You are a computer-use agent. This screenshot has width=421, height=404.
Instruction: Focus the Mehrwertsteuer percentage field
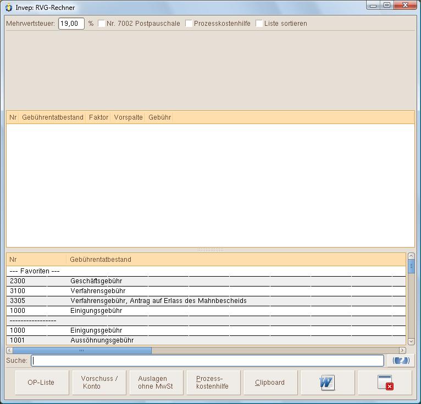point(71,24)
